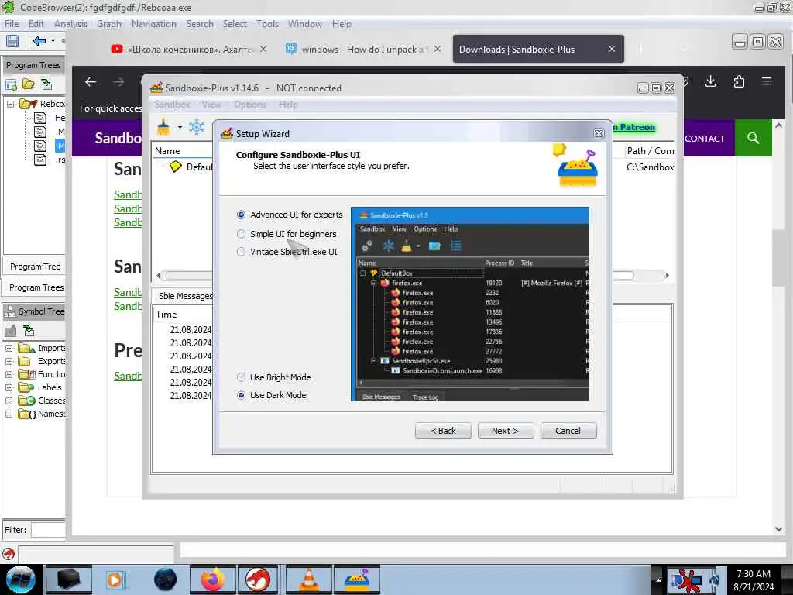Viewport: 793px width, 595px height.
Task: Click the browser forward arrow
Action: pyautogui.click(x=118, y=82)
